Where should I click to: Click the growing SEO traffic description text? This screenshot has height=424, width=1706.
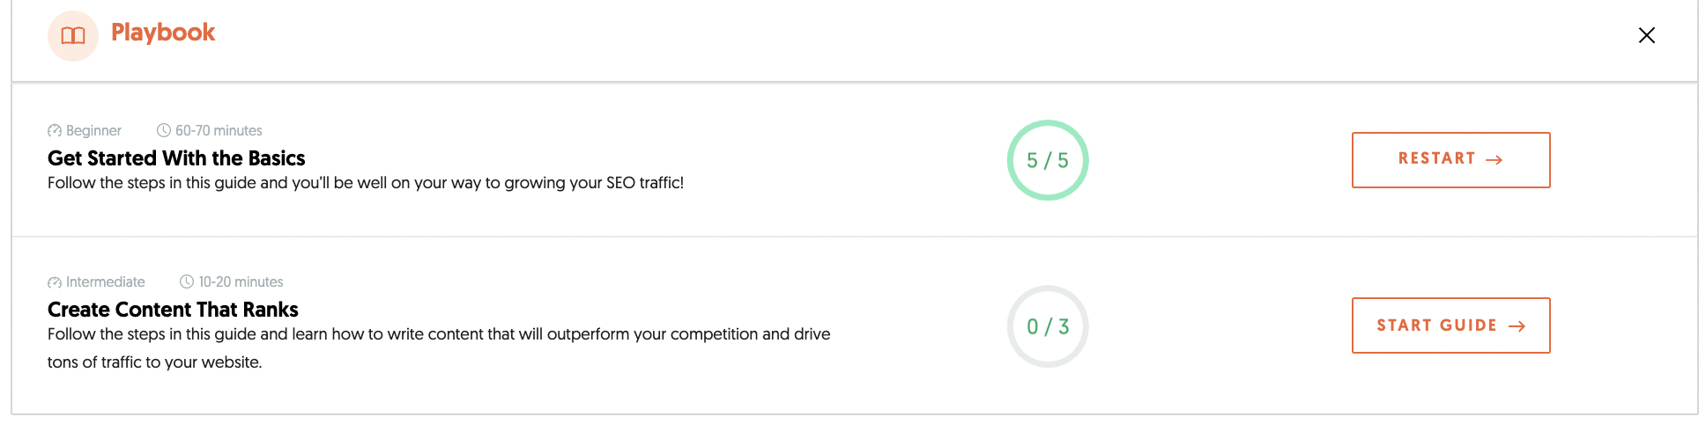coord(366,183)
